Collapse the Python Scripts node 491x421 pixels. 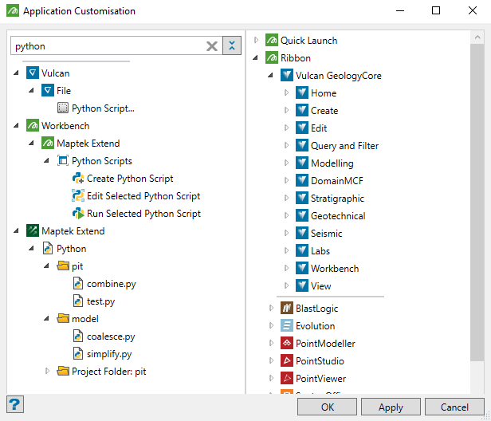[x=47, y=161]
